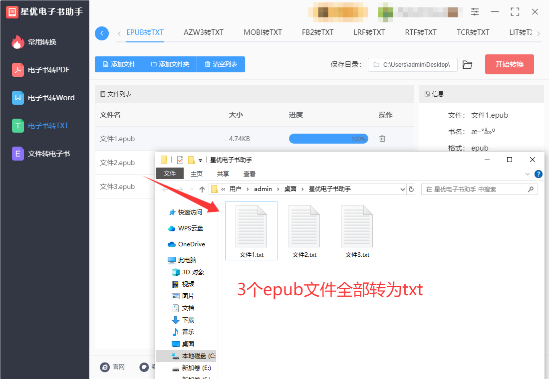
Task: Open the 文件 menu in Explorer window
Action: [170, 174]
